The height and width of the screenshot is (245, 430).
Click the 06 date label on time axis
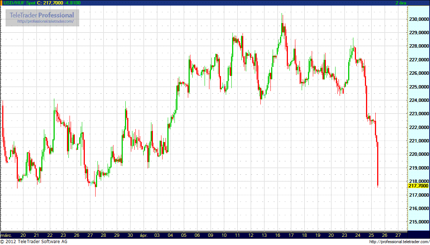197,235
